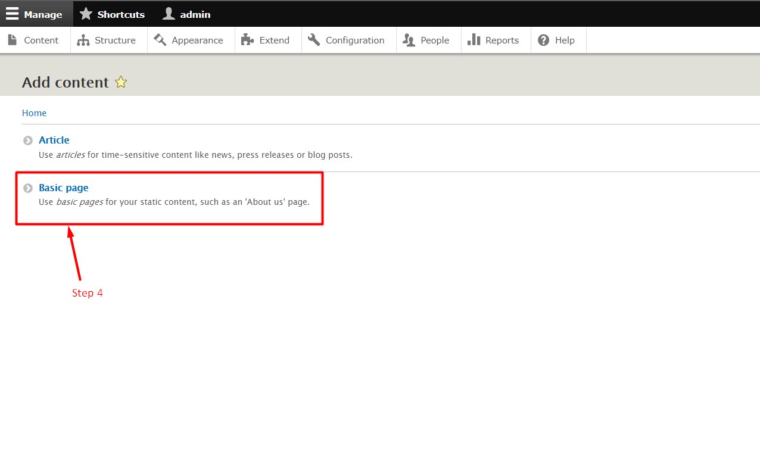Go to the Content admin label
Viewport: 760px width, 455px height.
tap(41, 40)
